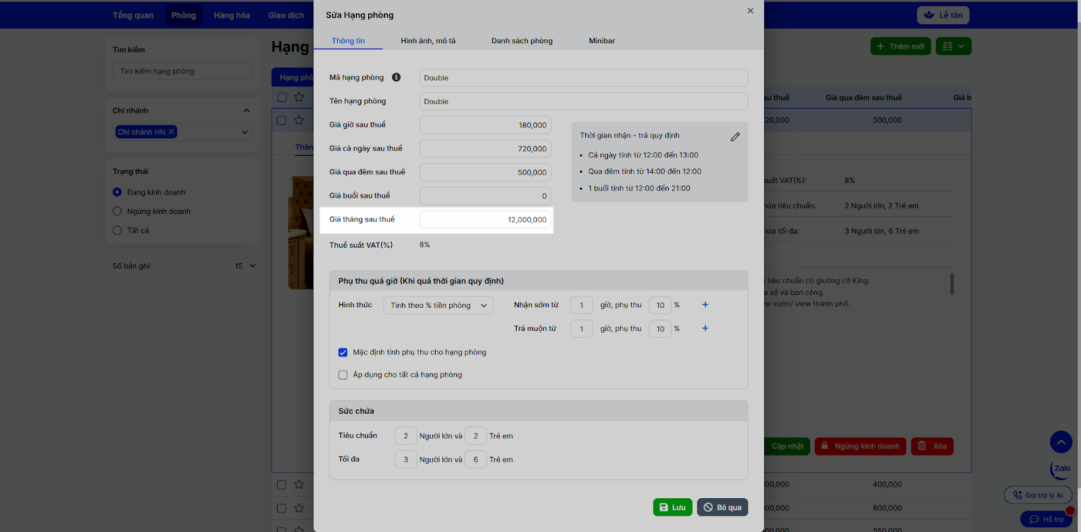Uncheck Mặc định tính phụ thu checkbox
The image size is (1081, 532).
click(x=343, y=352)
